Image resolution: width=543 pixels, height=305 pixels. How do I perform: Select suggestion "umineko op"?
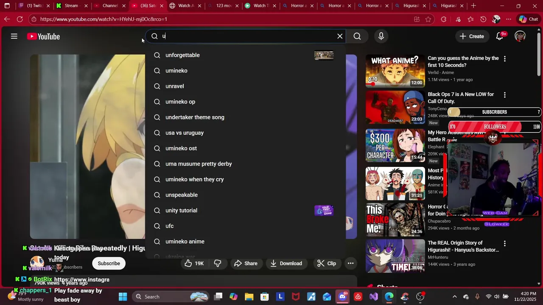tap(245, 102)
